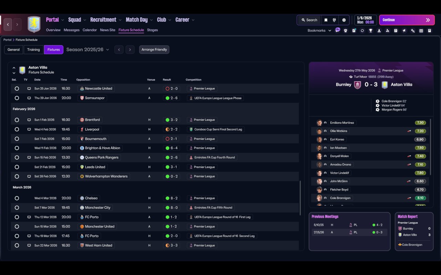The image size is (441, 275).
Task: Click the player ratings list scrollbar
Action: [x=431, y=147]
